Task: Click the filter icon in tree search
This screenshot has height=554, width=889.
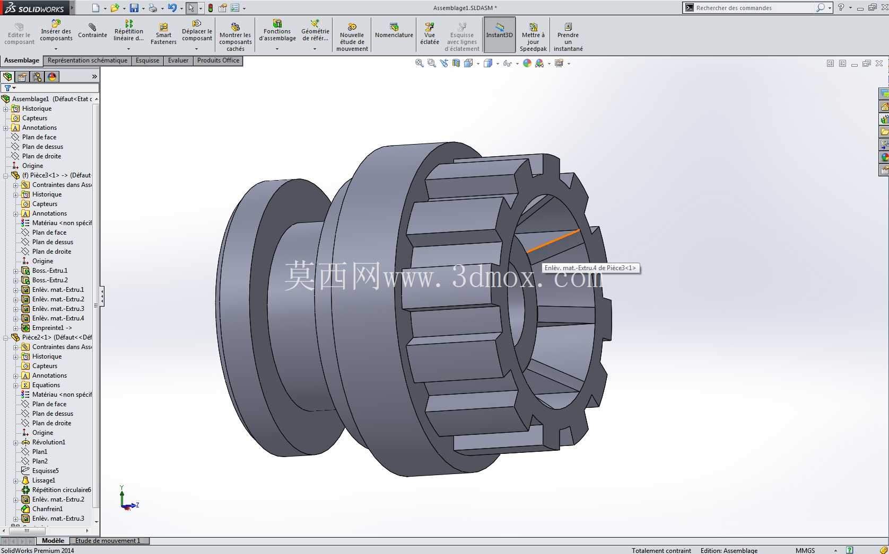Action: click(x=8, y=88)
